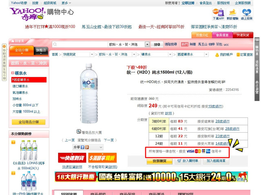Expand the 全站分類 orange menu

22,50
